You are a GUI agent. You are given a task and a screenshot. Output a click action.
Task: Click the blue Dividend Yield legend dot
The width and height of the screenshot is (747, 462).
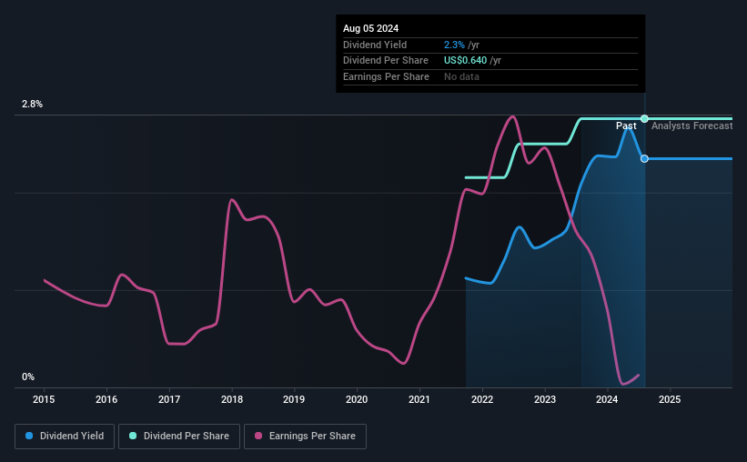(29, 436)
